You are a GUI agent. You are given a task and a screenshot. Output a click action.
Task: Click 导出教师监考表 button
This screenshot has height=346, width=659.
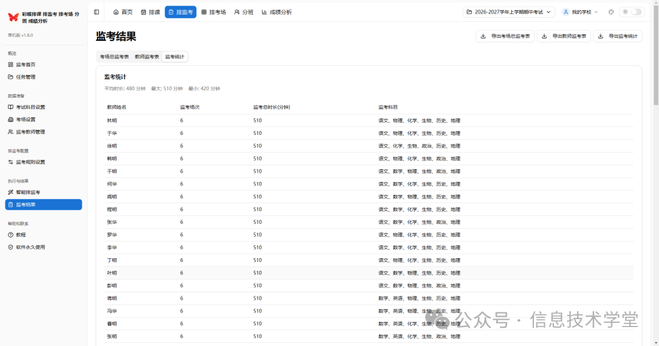point(564,36)
